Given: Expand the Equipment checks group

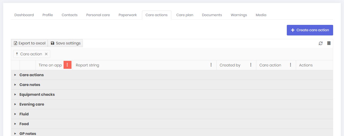Looking at the screenshot, I should tap(15, 94).
